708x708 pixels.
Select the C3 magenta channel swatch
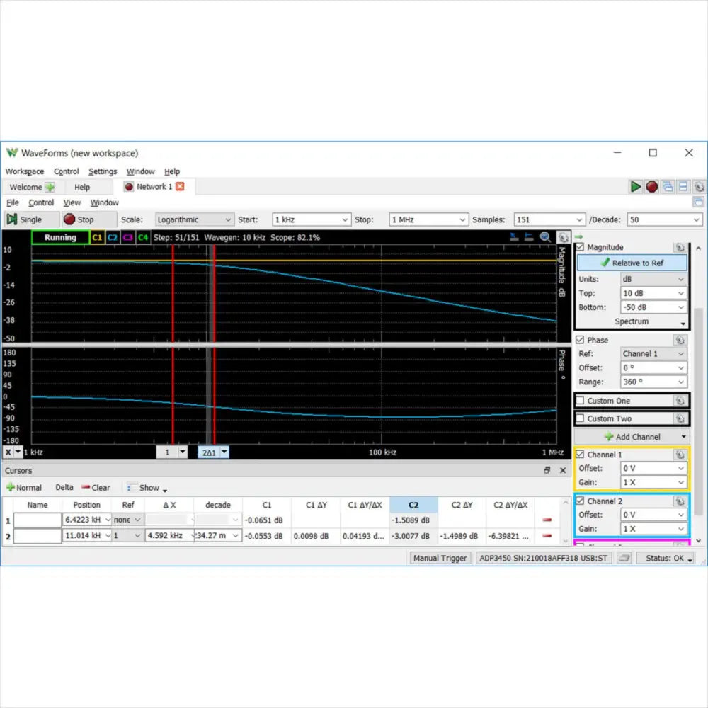[x=127, y=238]
